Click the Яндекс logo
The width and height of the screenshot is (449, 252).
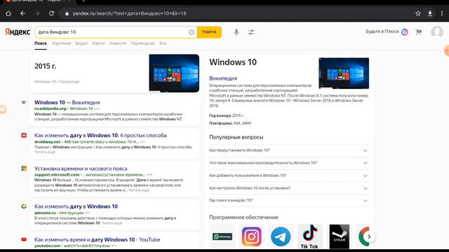pos(18,31)
